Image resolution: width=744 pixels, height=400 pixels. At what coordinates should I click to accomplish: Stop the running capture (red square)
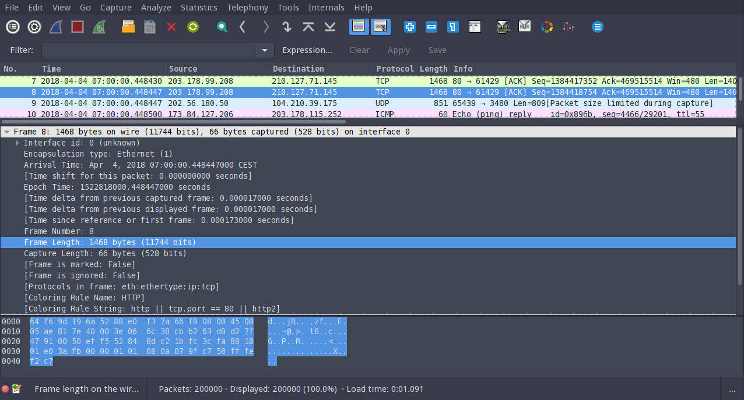pos(78,27)
